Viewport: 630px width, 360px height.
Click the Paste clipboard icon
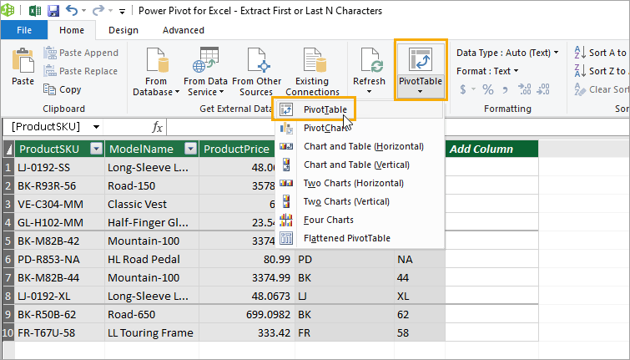coord(23,60)
